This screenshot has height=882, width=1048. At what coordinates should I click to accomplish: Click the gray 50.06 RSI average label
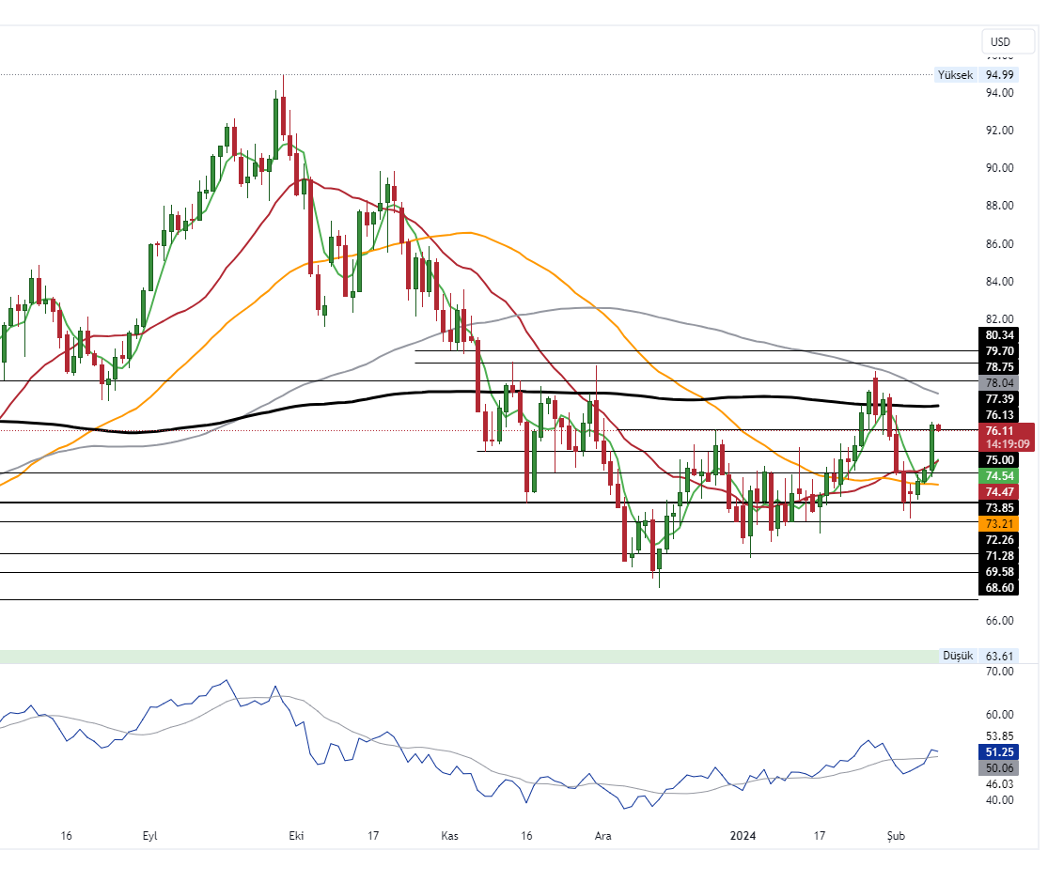pyautogui.click(x=999, y=768)
